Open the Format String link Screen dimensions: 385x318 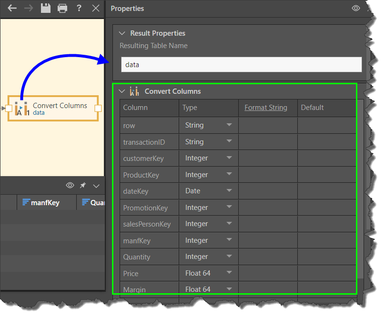(x=266, y=108)
